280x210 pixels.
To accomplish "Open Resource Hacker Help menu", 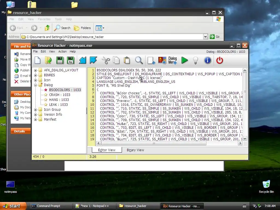I will click(73, 51).
